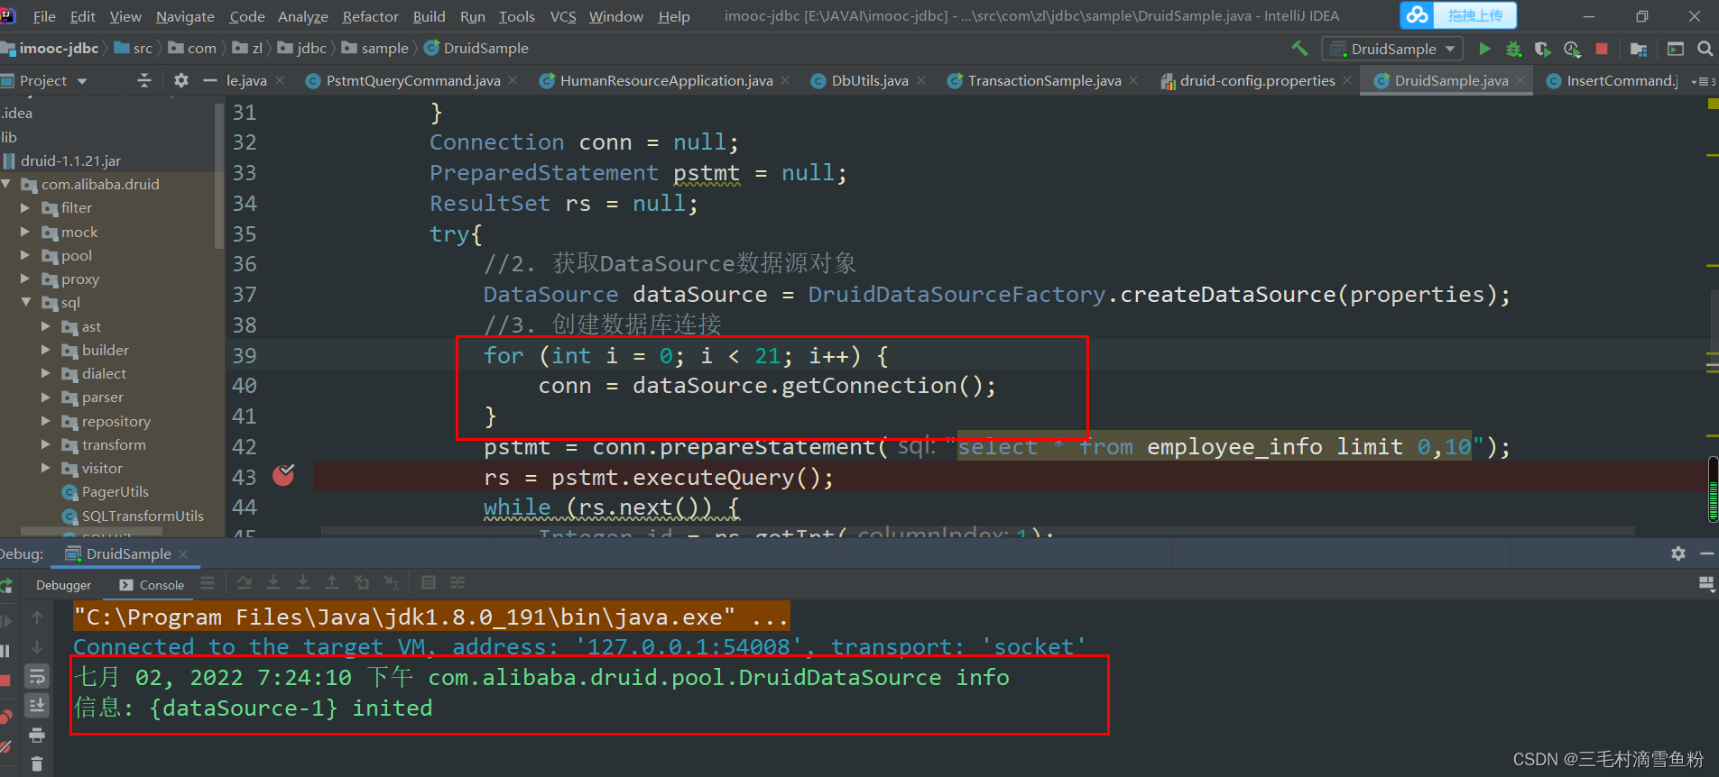Viewport: 1719px width, 777px height.
Task: Toggle scroll to end in the console
Action: 37,705
